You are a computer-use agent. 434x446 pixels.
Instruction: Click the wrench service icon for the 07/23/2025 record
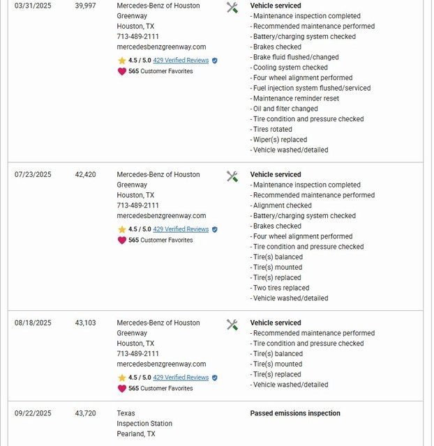[x=232, y=176]
